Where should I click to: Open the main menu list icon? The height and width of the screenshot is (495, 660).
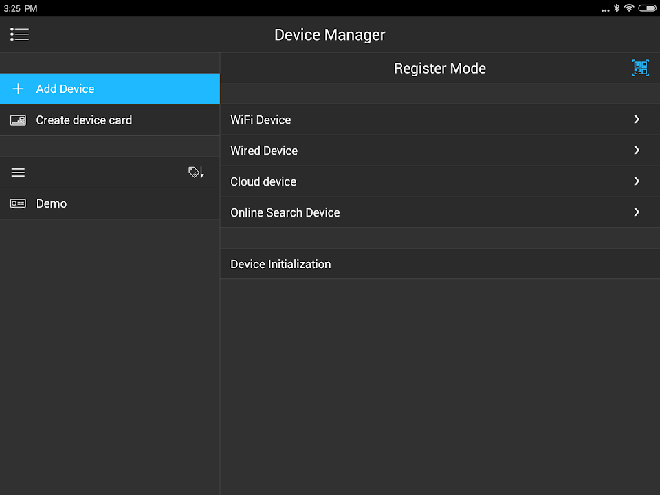point(19,34)
